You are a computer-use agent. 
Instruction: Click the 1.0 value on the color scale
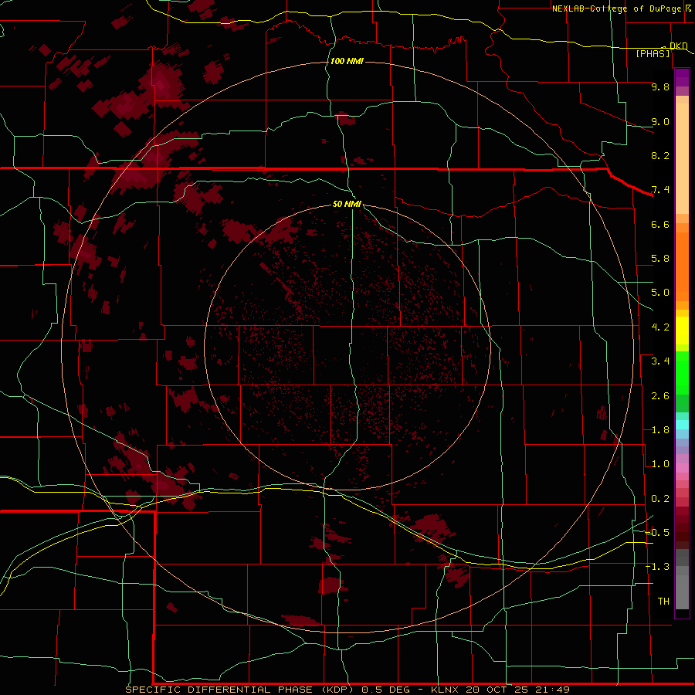(660, 464)
